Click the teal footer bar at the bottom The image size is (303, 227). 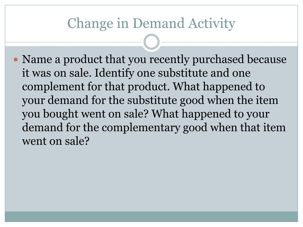(151, 217)
